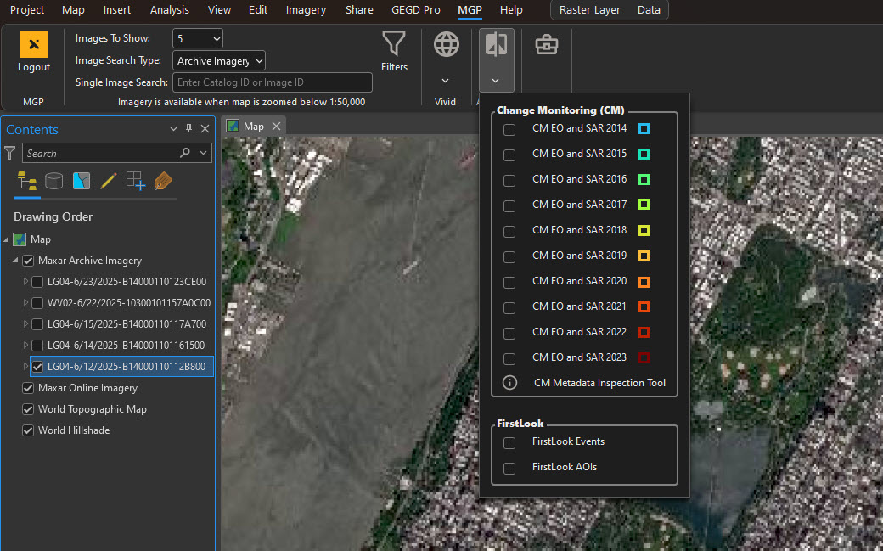Click the search magnifier icon in Contents
883x551 pixels.
click(185, 153)
